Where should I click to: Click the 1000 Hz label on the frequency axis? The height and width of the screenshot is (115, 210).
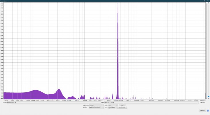pos(136,100)
